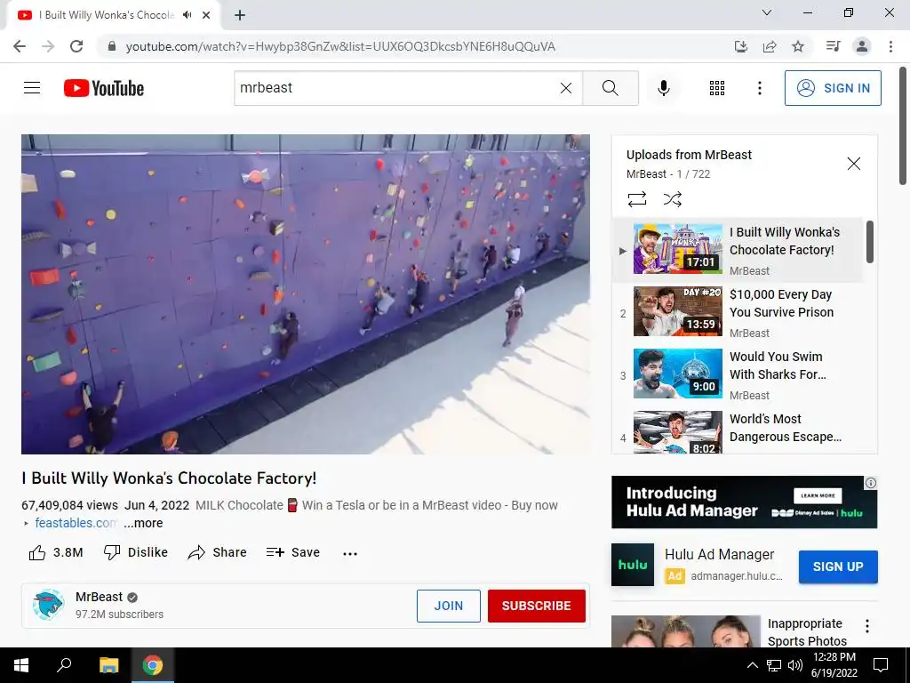
Task: Select I Built Willy Wonka's playlist thumbnail
Action: [677, 249]
